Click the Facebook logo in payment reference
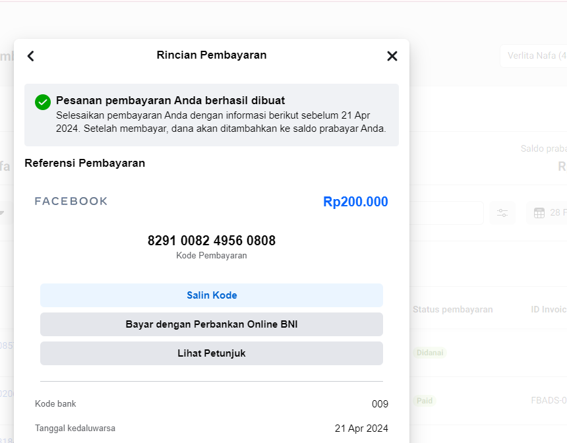567x443 pixels. click(71, 201)
